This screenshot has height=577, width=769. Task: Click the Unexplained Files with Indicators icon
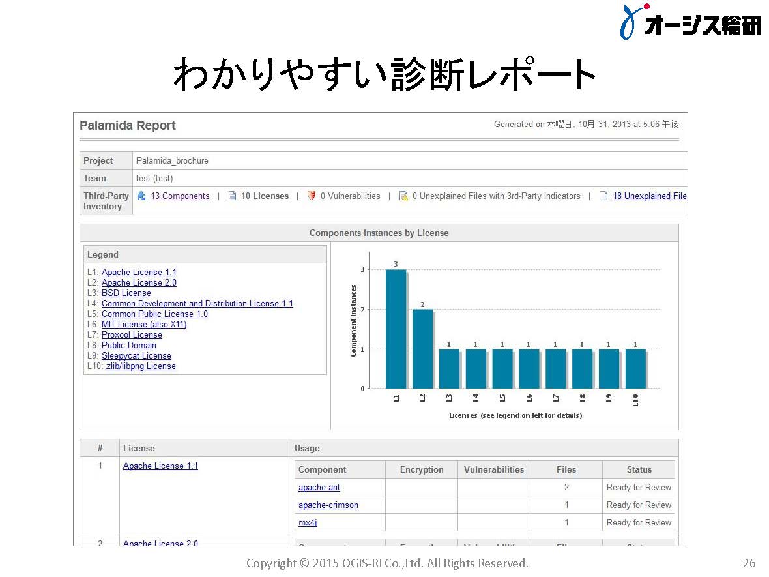click(x=403, y=196)
